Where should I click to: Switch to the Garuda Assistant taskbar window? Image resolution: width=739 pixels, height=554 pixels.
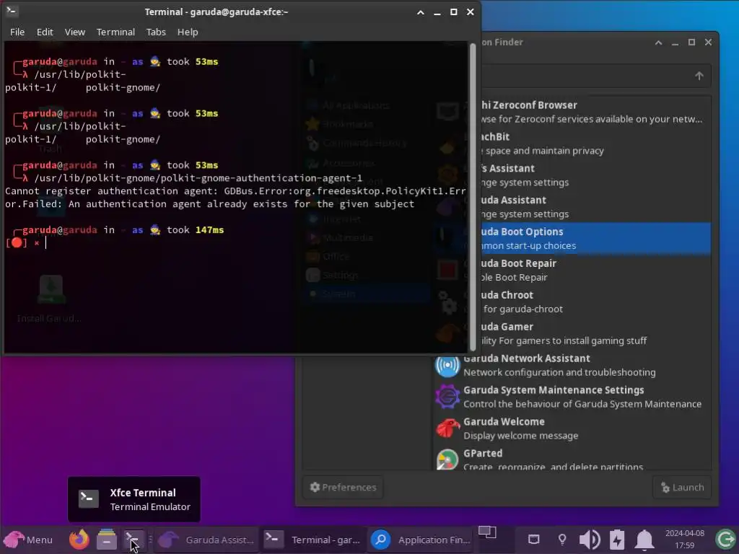point(206,540)
